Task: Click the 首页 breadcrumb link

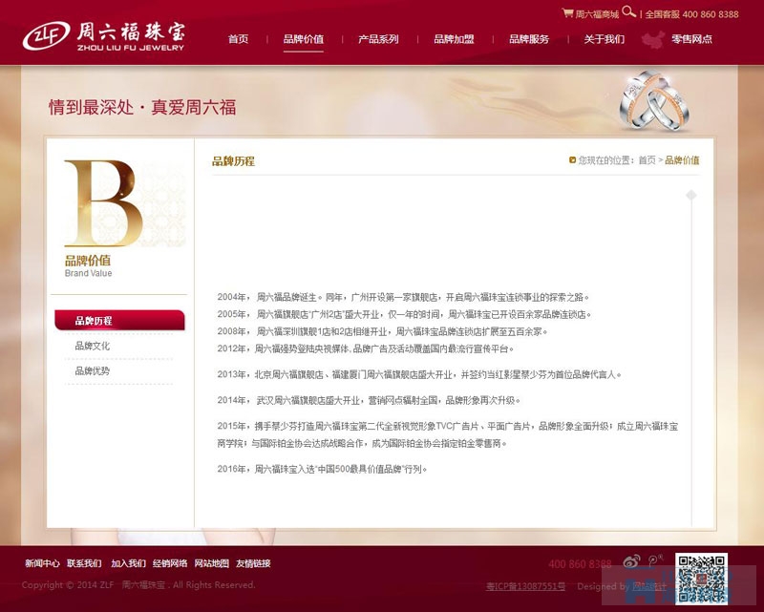Action: click(647, 159)
